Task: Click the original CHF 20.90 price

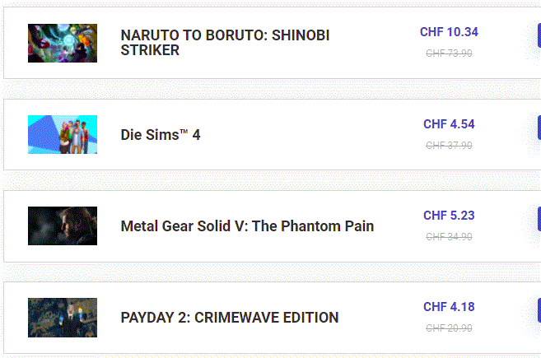Action: [449, 328]
